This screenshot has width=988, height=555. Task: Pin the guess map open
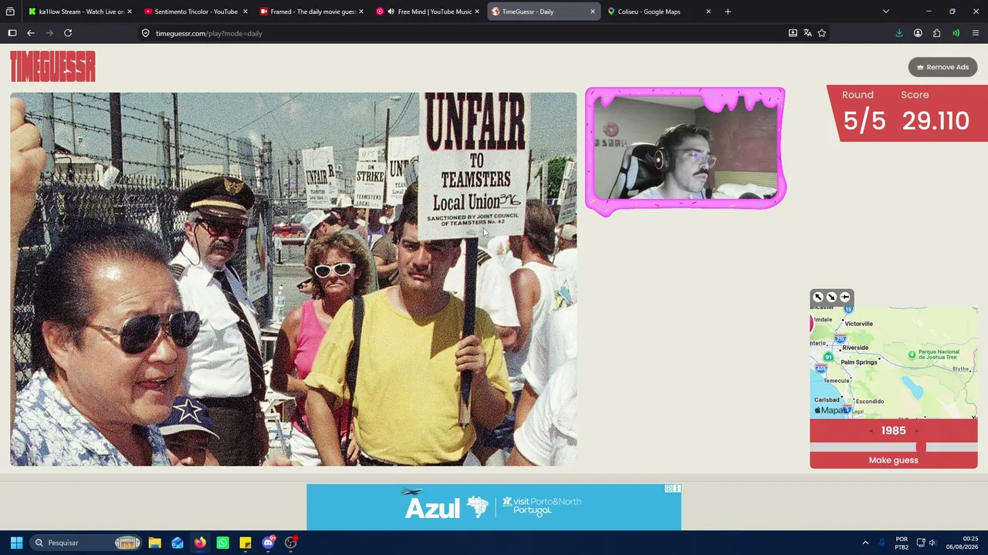845,297
